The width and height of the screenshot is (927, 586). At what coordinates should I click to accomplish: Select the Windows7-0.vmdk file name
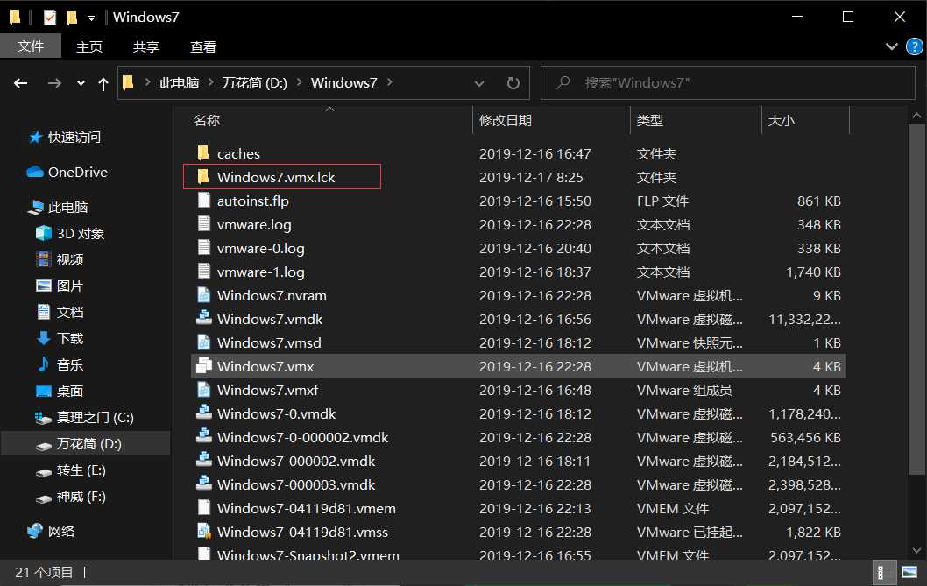coord(276,414)
